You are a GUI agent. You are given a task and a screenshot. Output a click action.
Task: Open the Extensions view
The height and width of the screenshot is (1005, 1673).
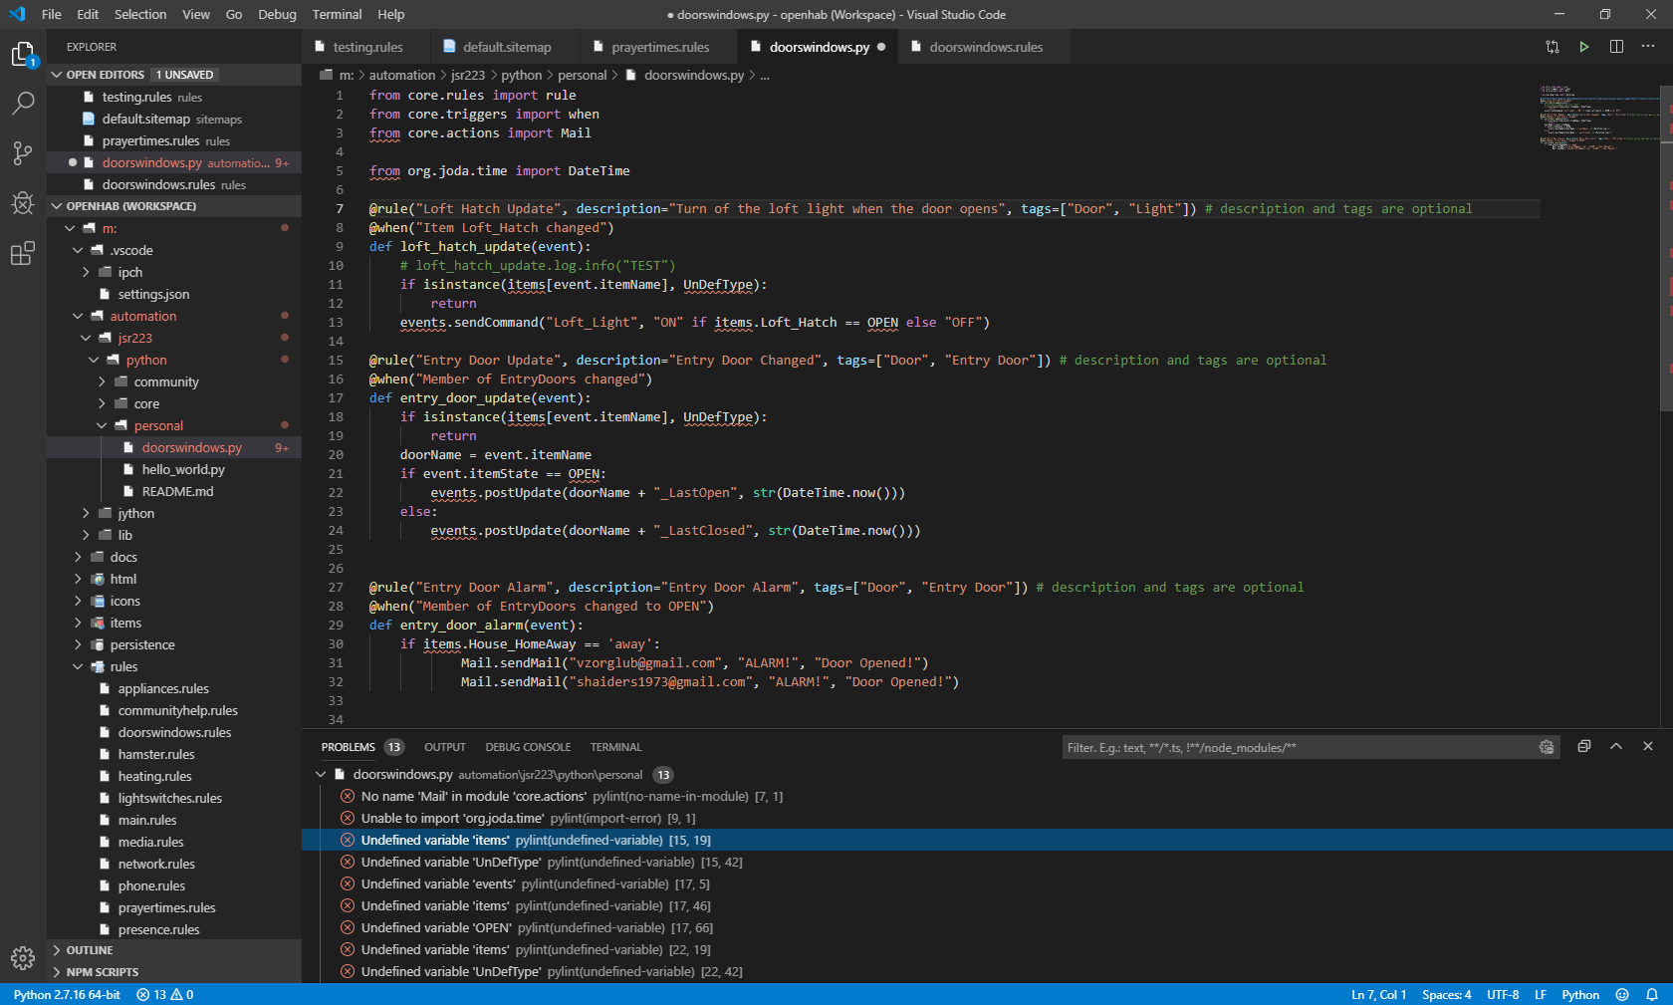coord(22,254)
